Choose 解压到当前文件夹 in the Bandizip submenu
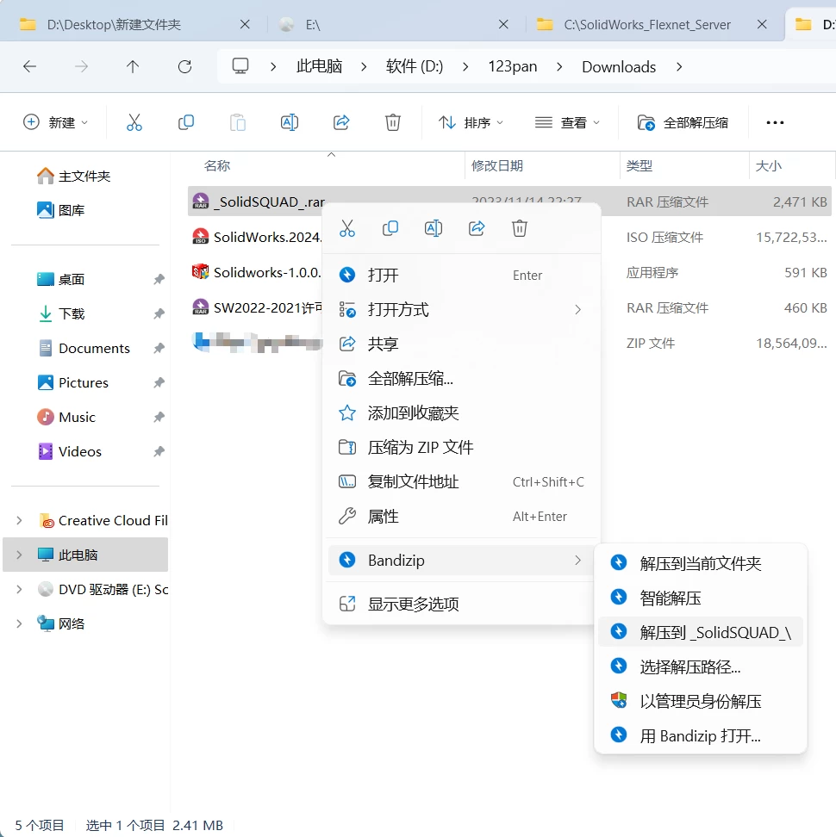836x837 pixels. coord(701,563)
